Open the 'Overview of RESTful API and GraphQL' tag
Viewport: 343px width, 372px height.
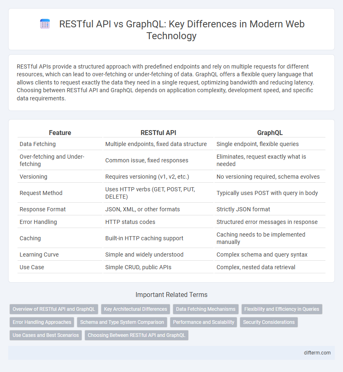click(54, 309)
